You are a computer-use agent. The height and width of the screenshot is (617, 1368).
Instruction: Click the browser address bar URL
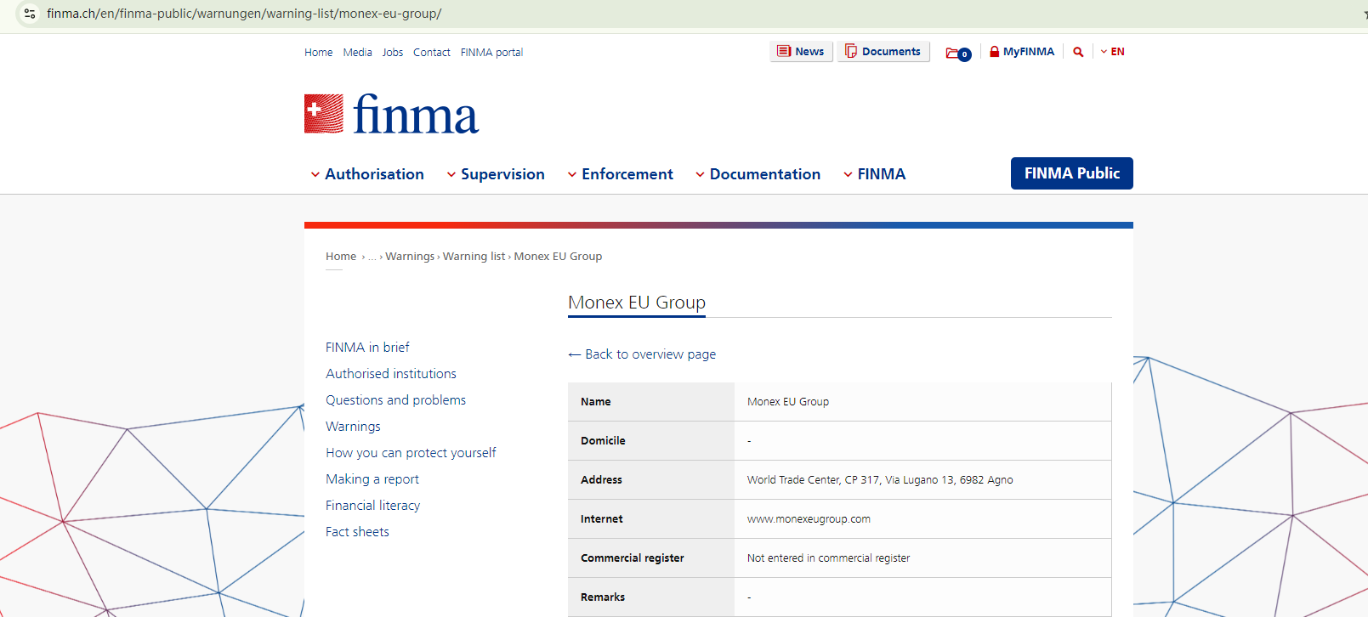(x=244, y=14)
